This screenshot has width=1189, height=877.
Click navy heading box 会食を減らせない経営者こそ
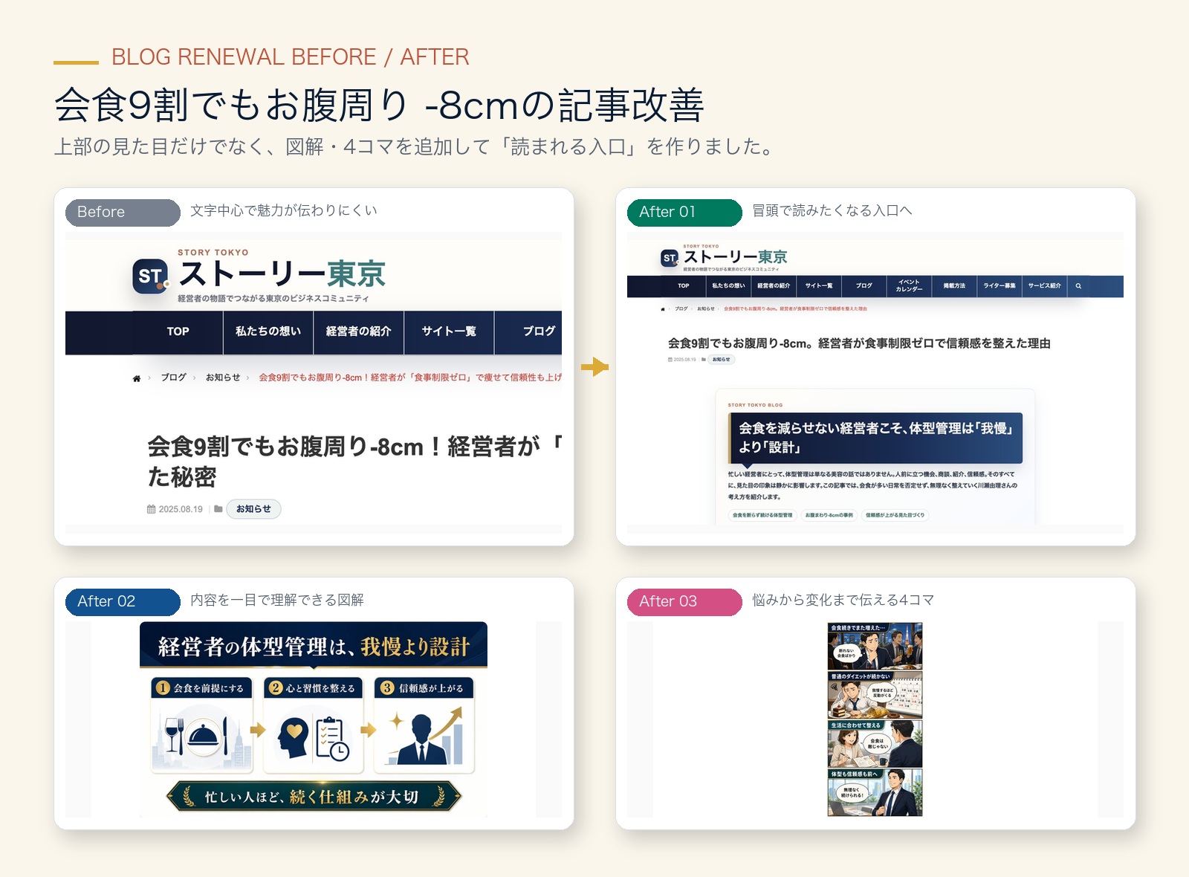[875, 438]
